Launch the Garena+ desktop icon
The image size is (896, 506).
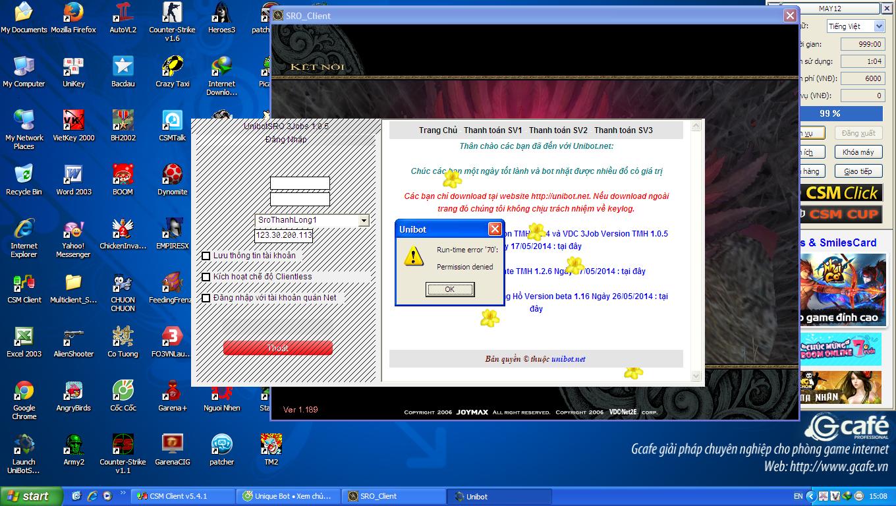172,396
